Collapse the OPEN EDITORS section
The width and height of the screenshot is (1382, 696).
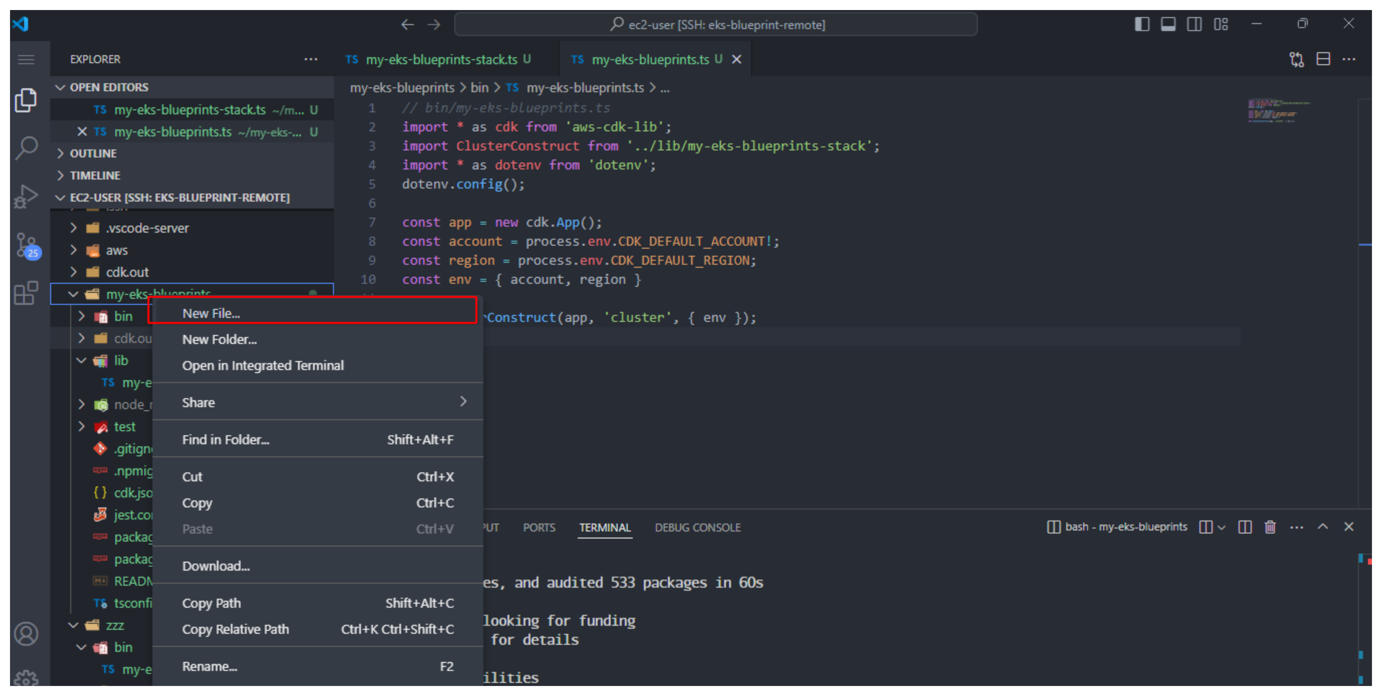coord(192,87)
